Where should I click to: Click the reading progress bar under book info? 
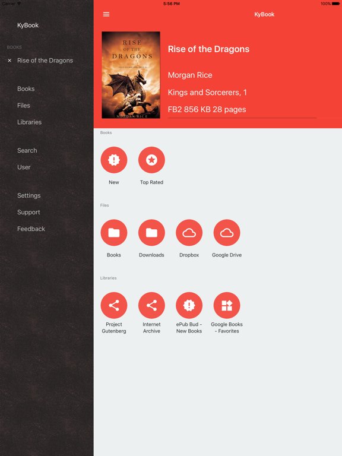(242, 118)
